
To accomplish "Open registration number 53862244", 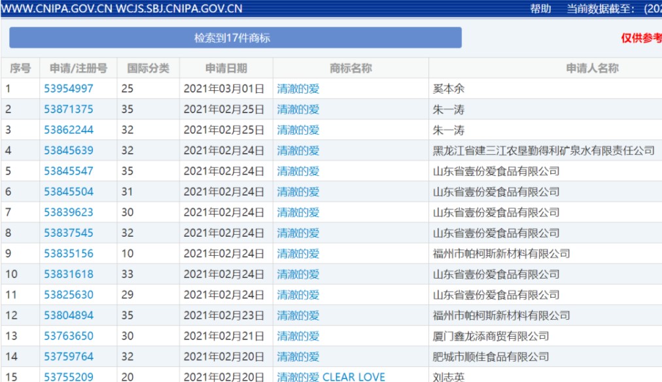I will pos(69,130).
